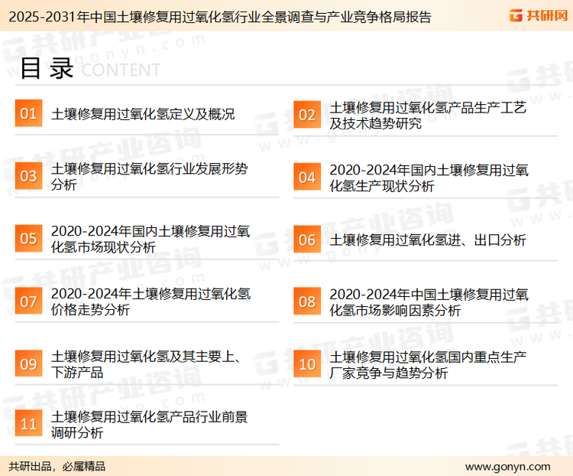Click footer slogan 共研出品,必属精品
Screen dimensions: 573x476
57,467
